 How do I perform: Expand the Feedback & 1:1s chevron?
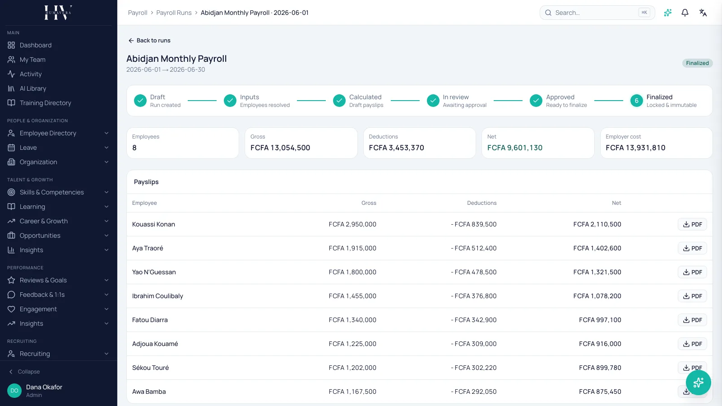tap(106, 295)
